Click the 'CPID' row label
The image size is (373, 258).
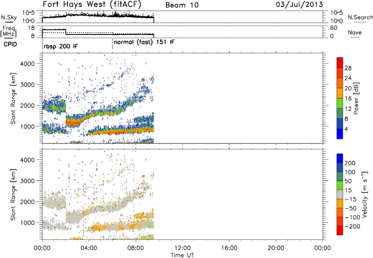(x=10, y=44)
